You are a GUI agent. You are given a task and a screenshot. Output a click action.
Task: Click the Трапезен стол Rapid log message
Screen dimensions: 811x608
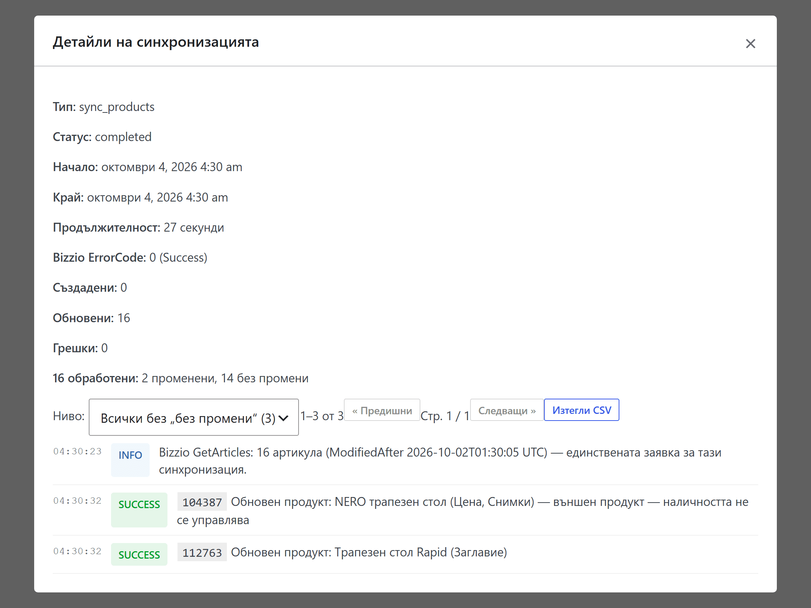pos(369,552)
